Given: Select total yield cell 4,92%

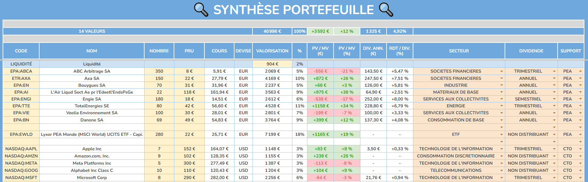Looking at the screenshot, I should pos(400,31).
